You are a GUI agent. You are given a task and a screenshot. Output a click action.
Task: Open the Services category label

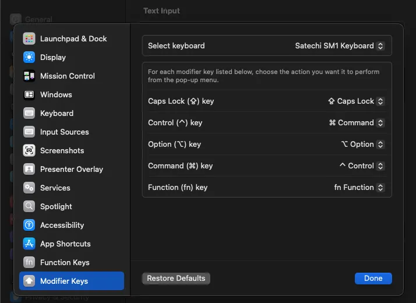tap(55, 188)
